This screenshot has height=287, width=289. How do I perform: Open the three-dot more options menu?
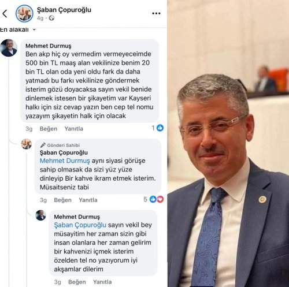pos(156,13)
